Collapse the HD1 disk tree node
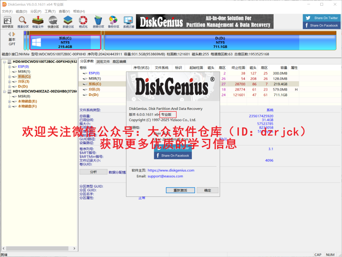This screenshot has width=342, height=257. tap(4, 91)
